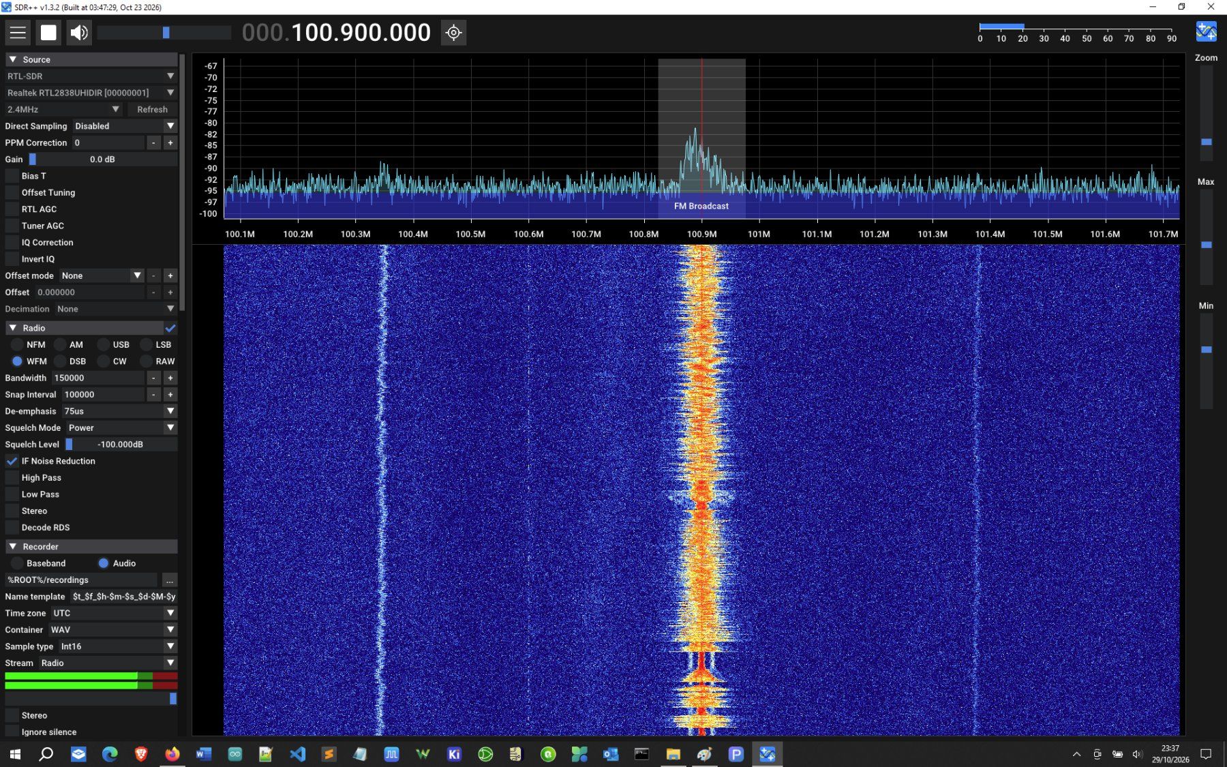Screen dimensions: 1227x767
Task: Click the PPM Correction input field
Action: [x=108, y=142]
